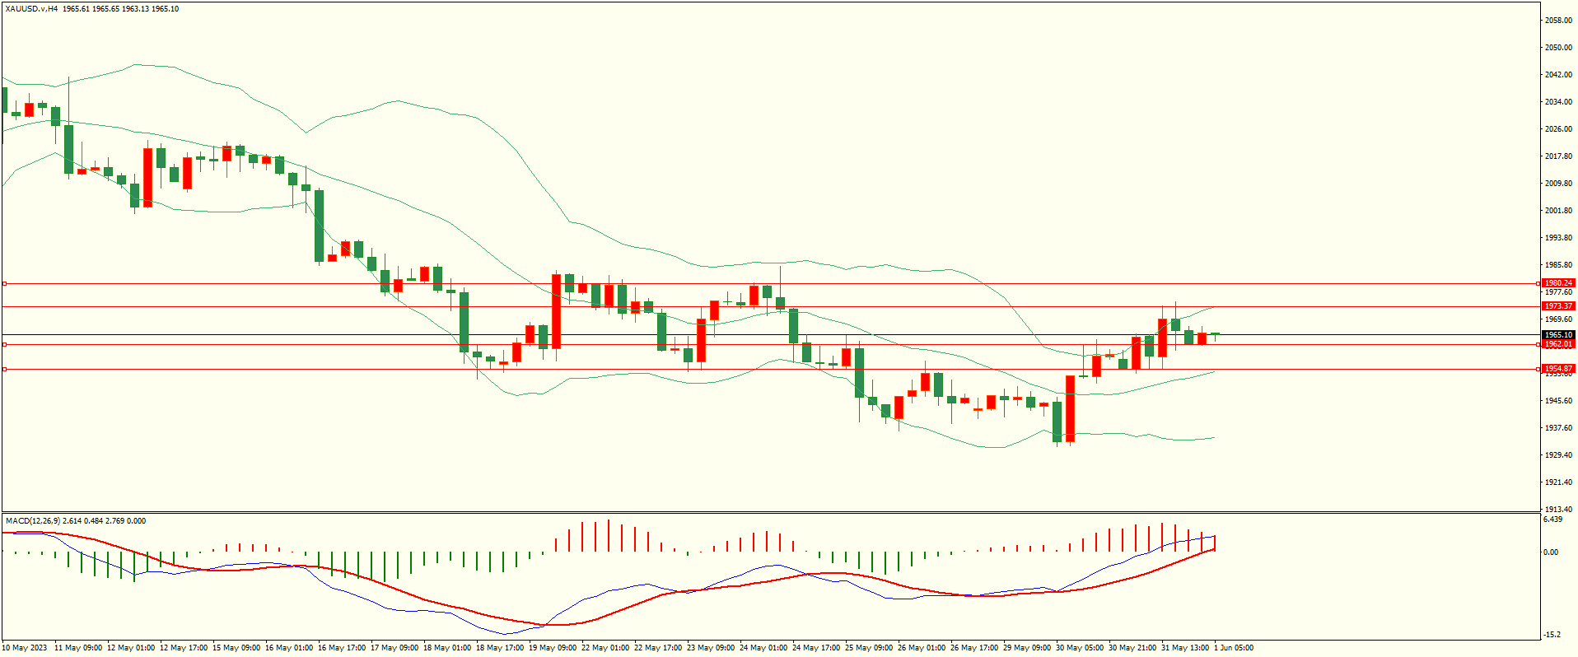Click the 0.00 MACD scale value
1578x657 pixels.
(x=1551, y=552)
